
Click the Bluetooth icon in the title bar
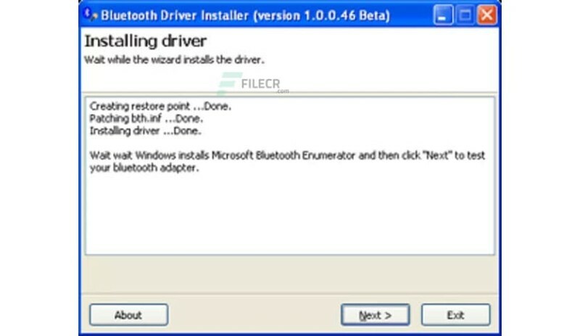pos(91,15)
